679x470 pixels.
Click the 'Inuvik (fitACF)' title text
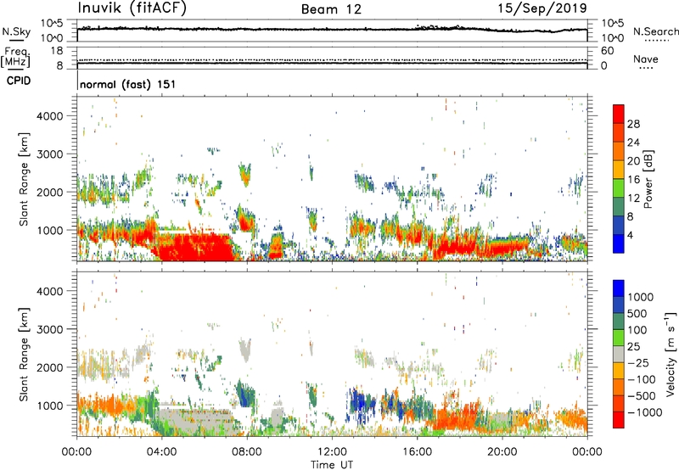click(x=132, y=8)
